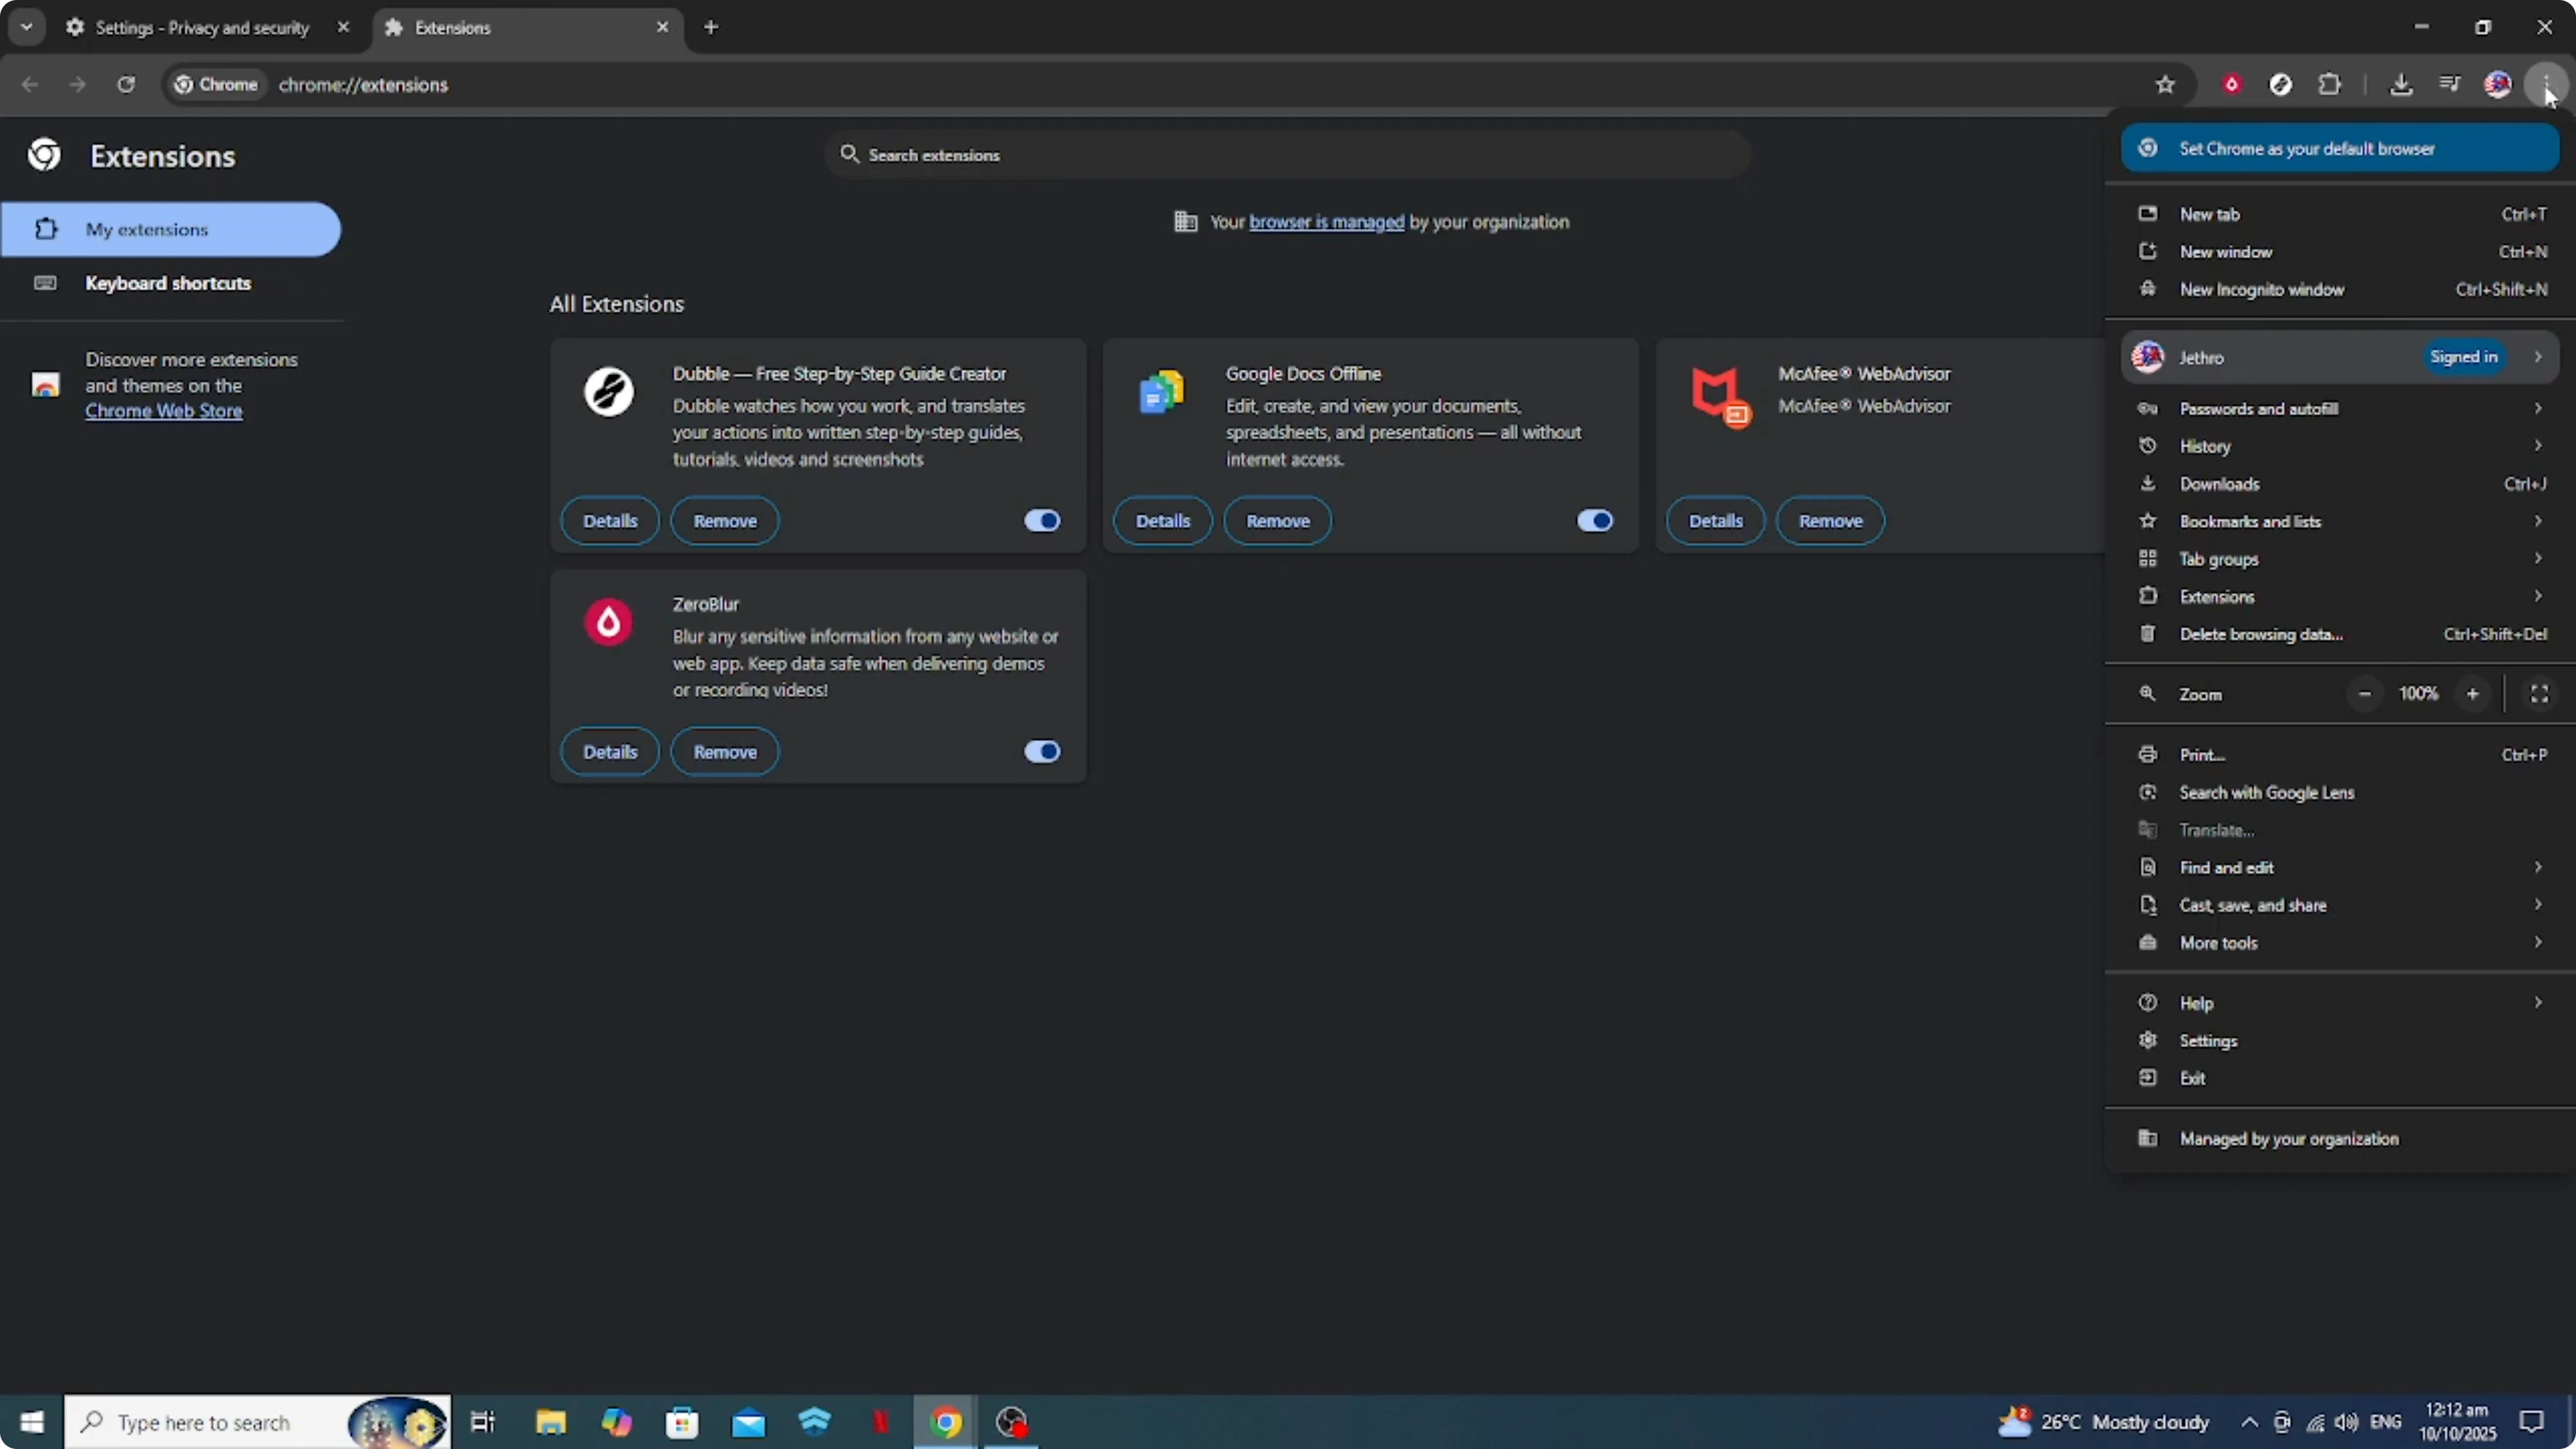The image size is (2576, 1449).
Task: Open the Downloads toolbar icon
Action: point(2400,85)
